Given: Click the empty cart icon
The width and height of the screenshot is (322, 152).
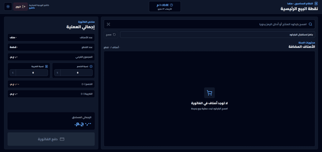Looking at the screenshot, I should [x=209, y=93].
